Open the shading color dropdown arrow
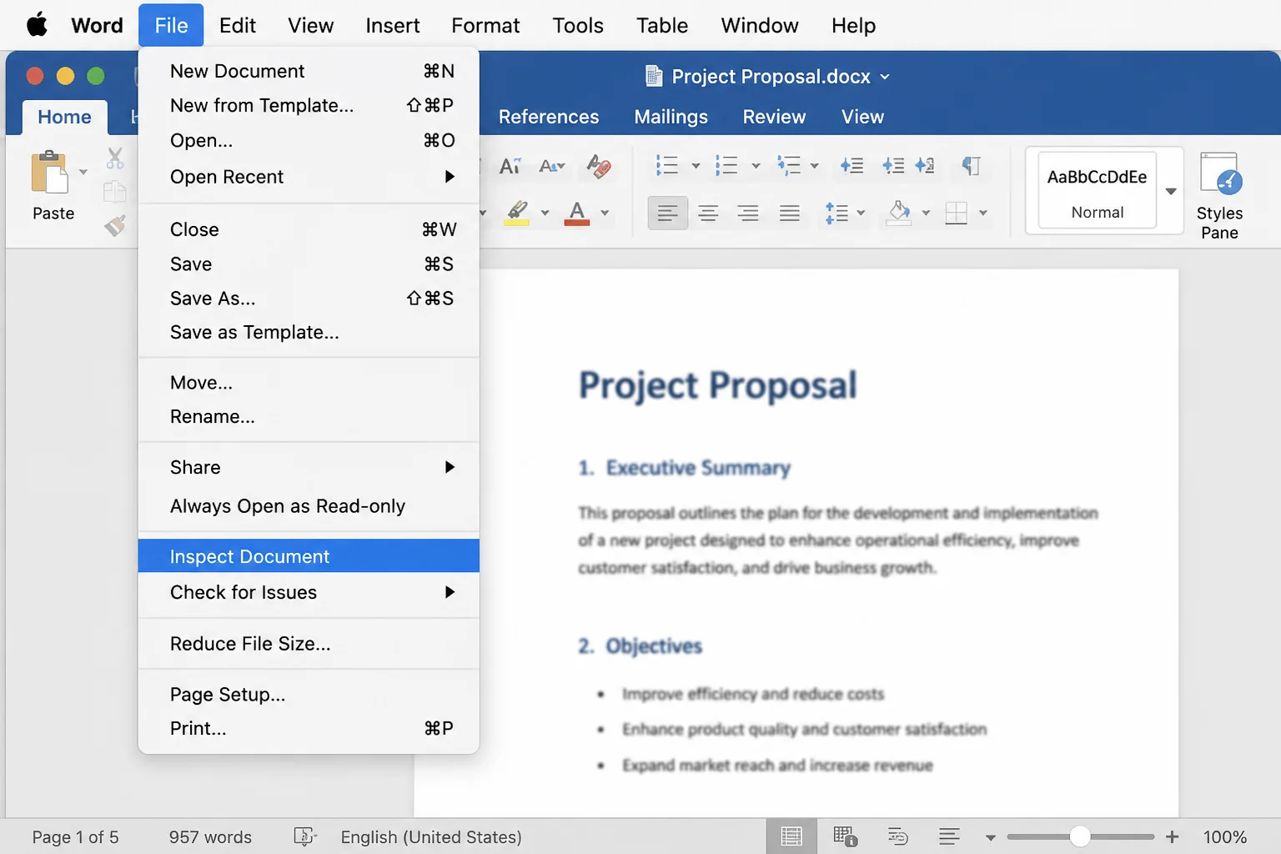1281x854 pixels. [926, 213]
